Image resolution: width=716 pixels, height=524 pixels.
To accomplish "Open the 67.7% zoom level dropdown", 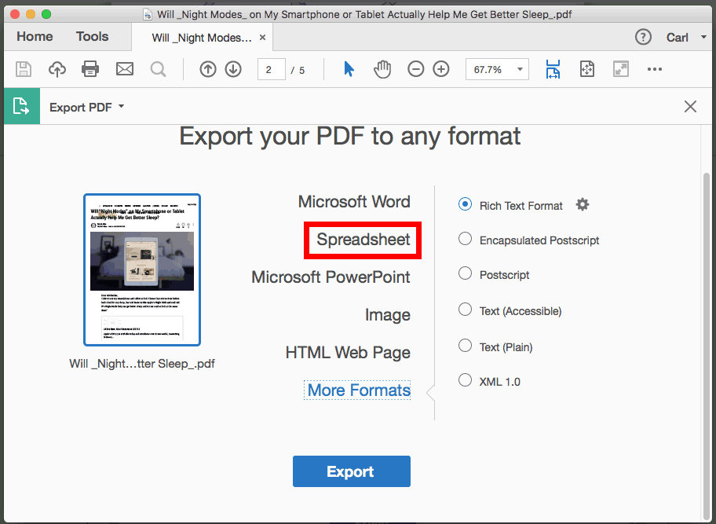I will [520, 69].
